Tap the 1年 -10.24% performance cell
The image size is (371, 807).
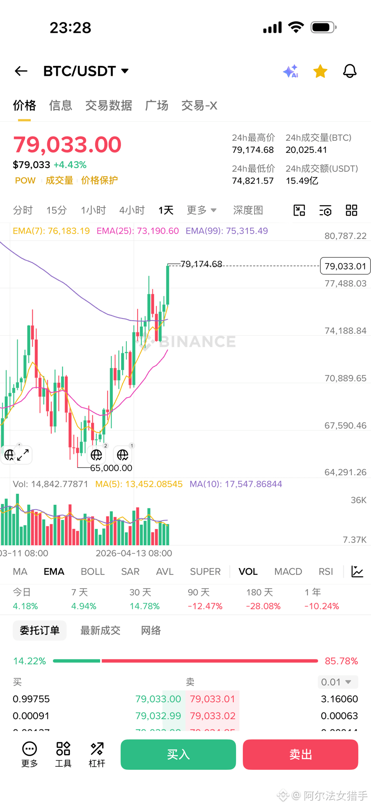click(x=322, y=599)
